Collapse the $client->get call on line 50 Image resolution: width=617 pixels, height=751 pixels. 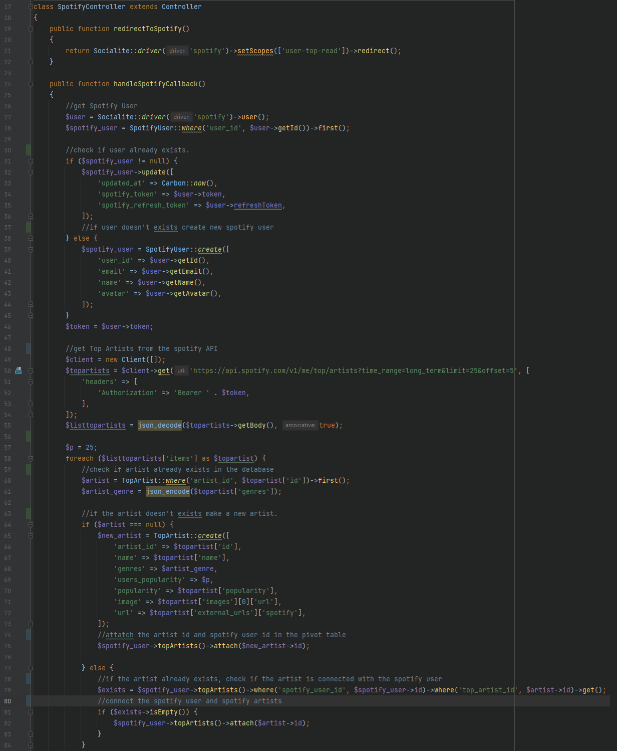(x=31, y=371)
